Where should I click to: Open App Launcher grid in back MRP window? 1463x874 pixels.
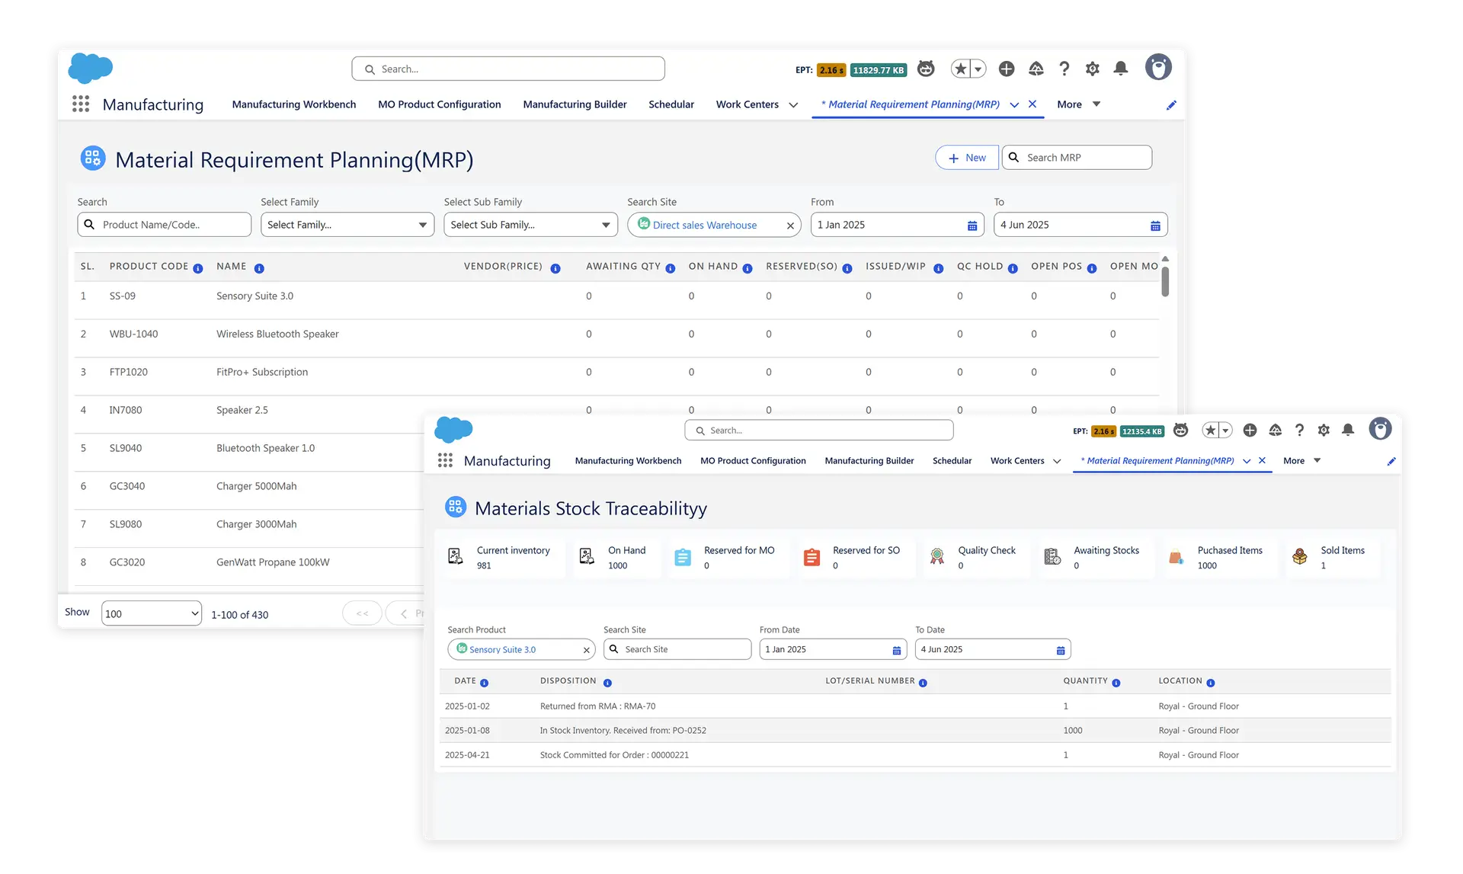tap(81, 104)
